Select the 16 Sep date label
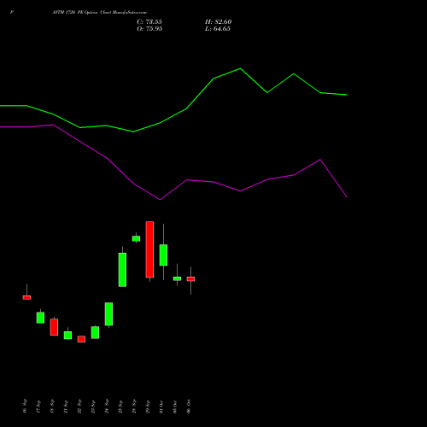427x427 pixels. [25, 406]
